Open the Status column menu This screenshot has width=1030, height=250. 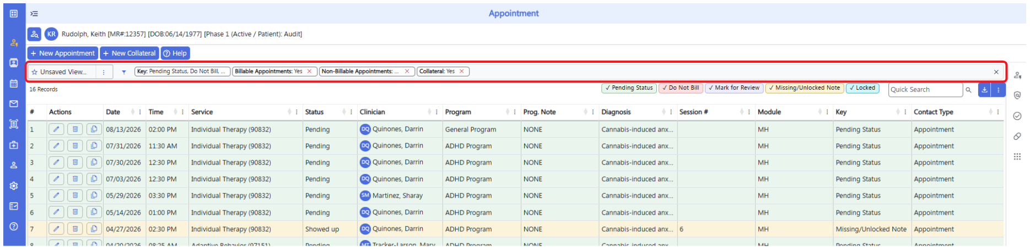(352, 112)
